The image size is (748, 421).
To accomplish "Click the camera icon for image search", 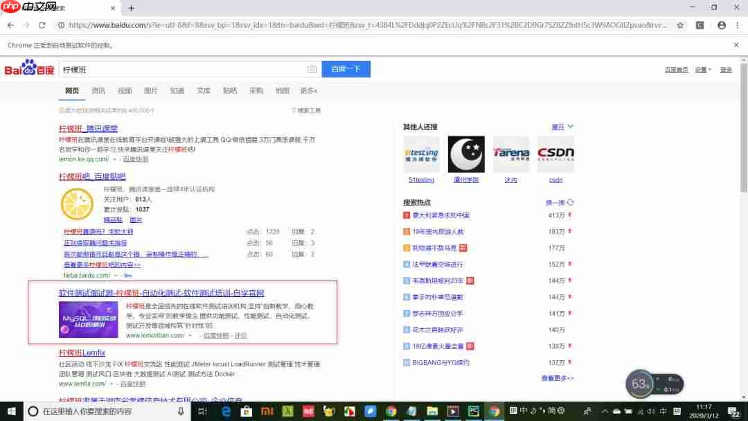I will [x=312, y=69].
